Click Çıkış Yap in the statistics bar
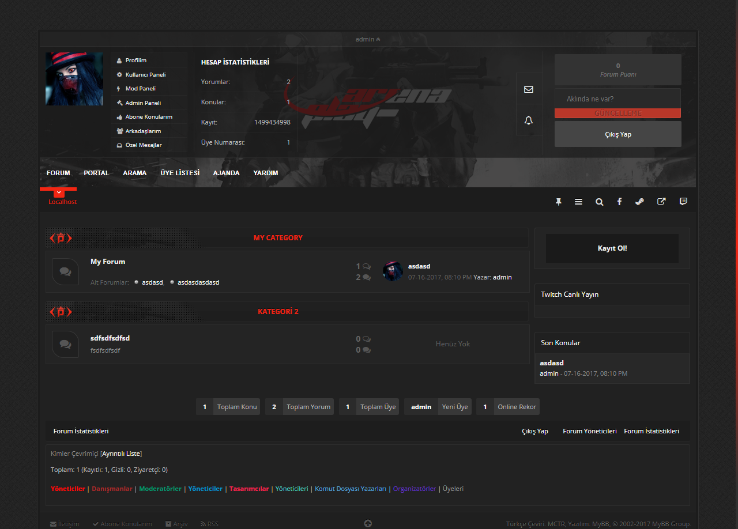 tap(535, 431)
